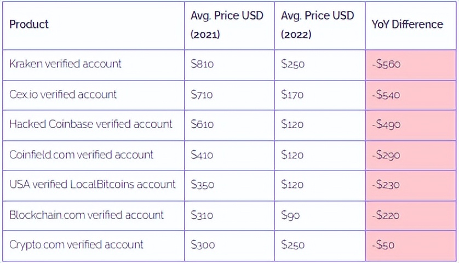Click the $810 price for Kraken 2021
The image size is (459, 263).
pos(202,64)
